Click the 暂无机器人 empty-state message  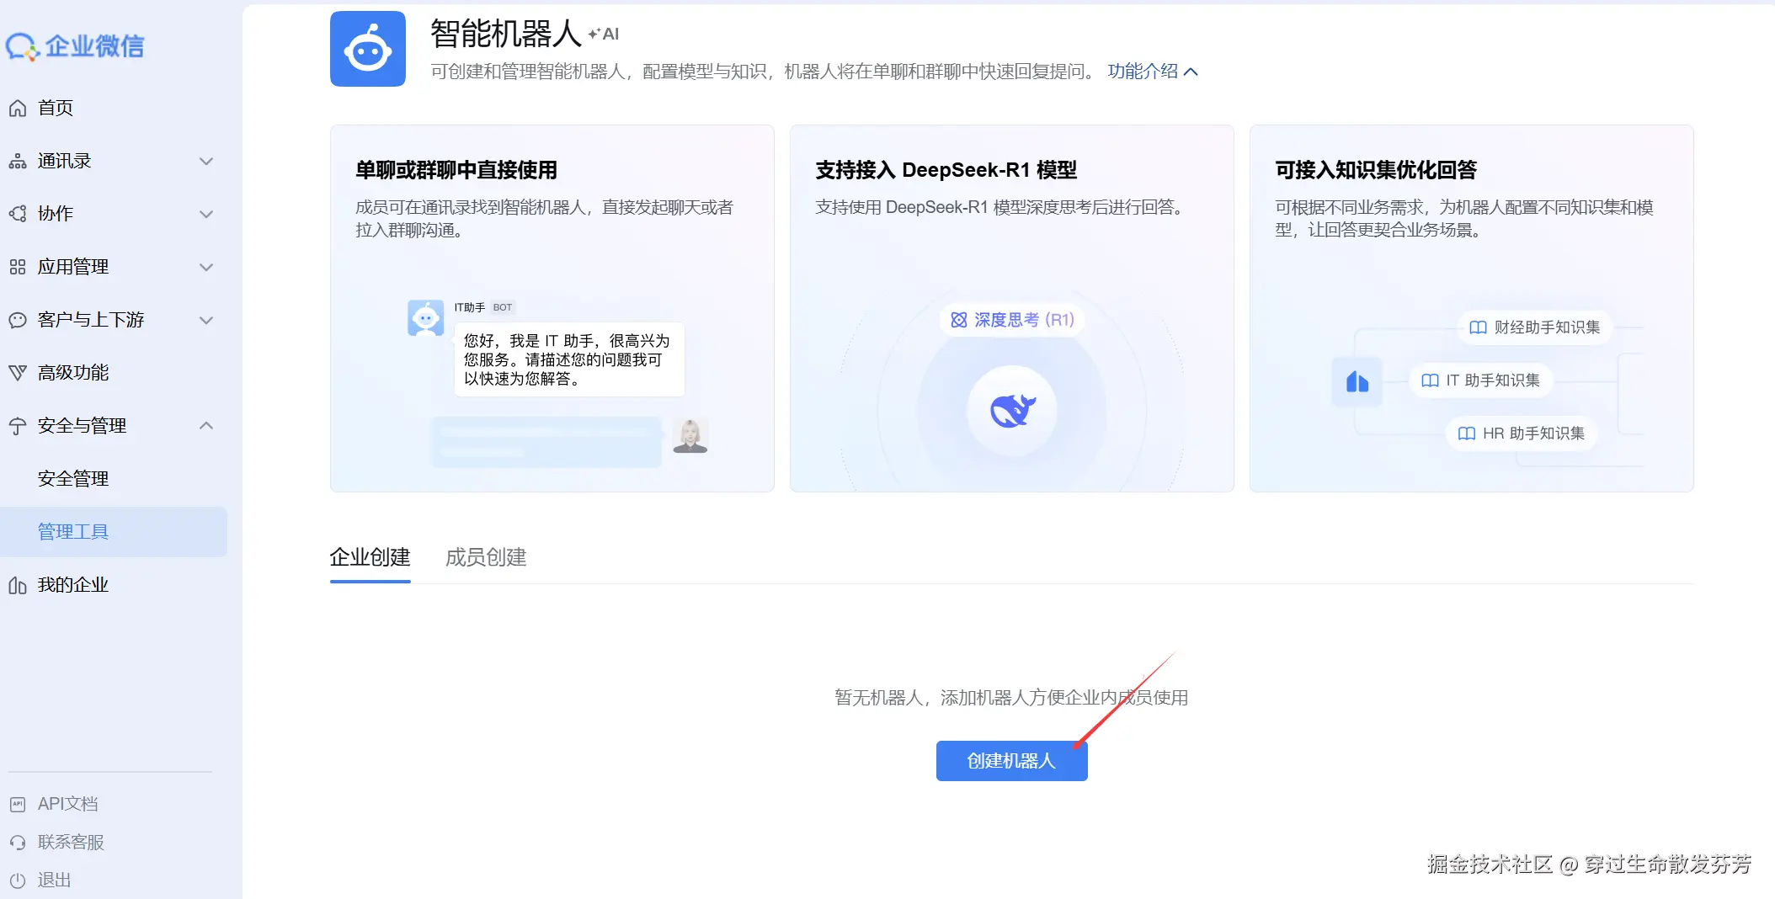1011,698
